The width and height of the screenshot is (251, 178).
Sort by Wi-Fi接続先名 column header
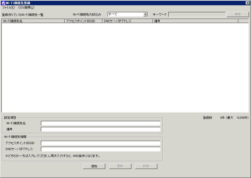click(33, 21)
